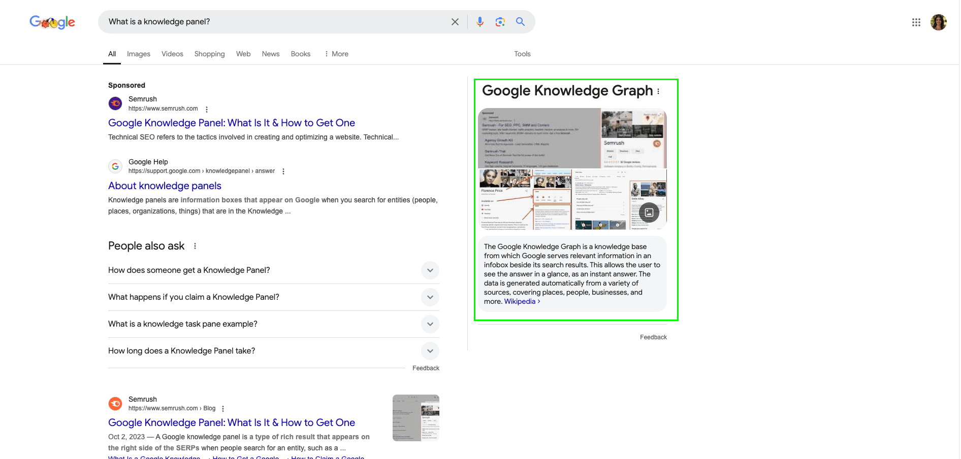Open Google Lens image search
This screenshot has width=961, height=459.
(500, 22)
